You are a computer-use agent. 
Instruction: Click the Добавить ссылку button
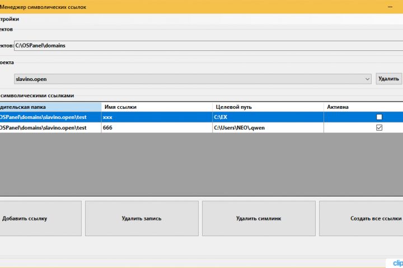point(40,218)
